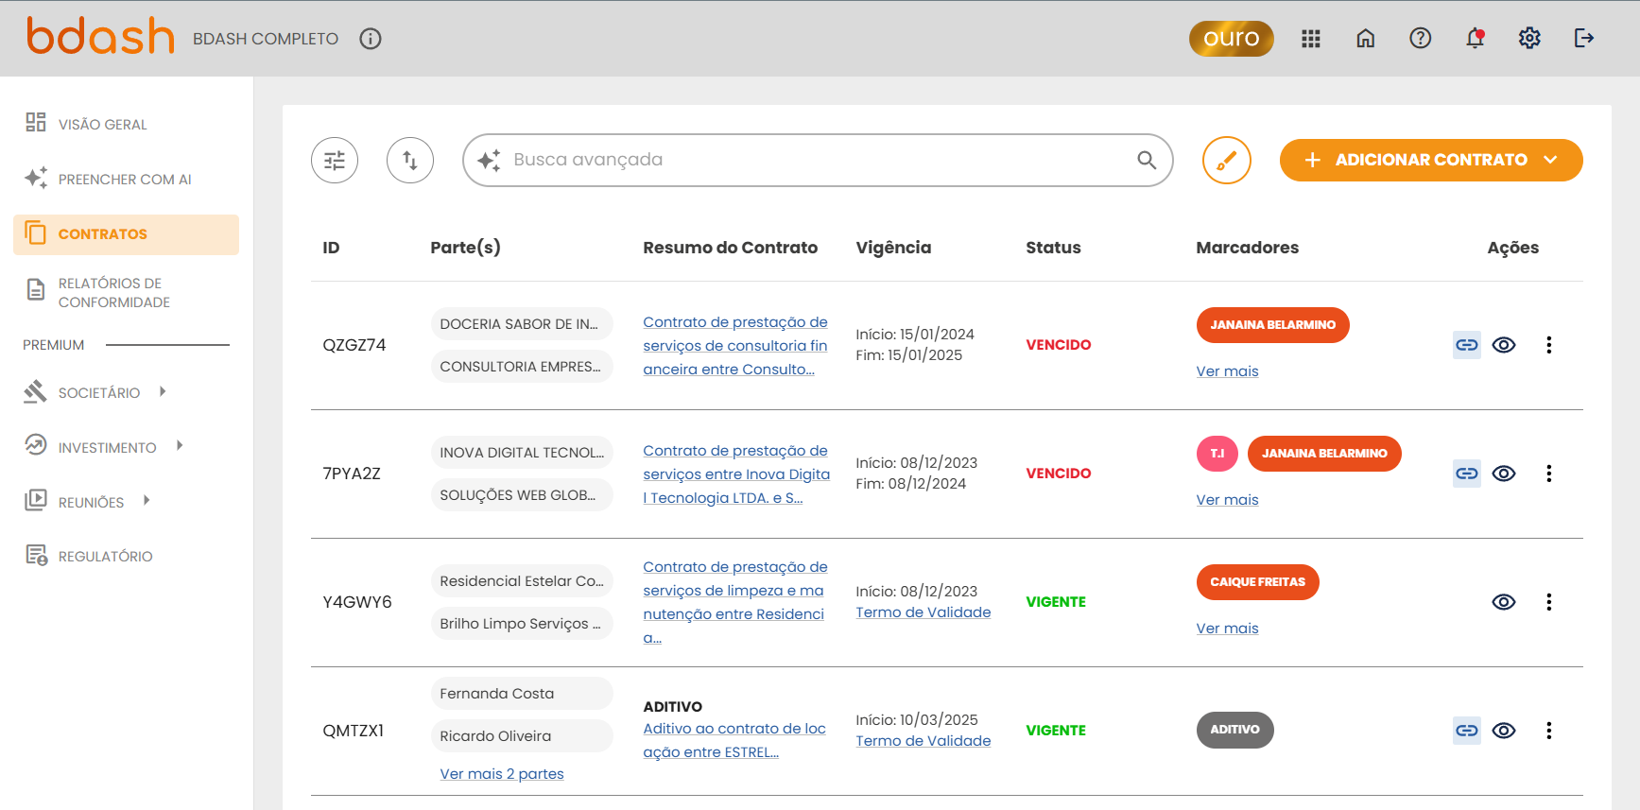Open notifications bell icon

pyautogui.click(x=1475, y=39)
